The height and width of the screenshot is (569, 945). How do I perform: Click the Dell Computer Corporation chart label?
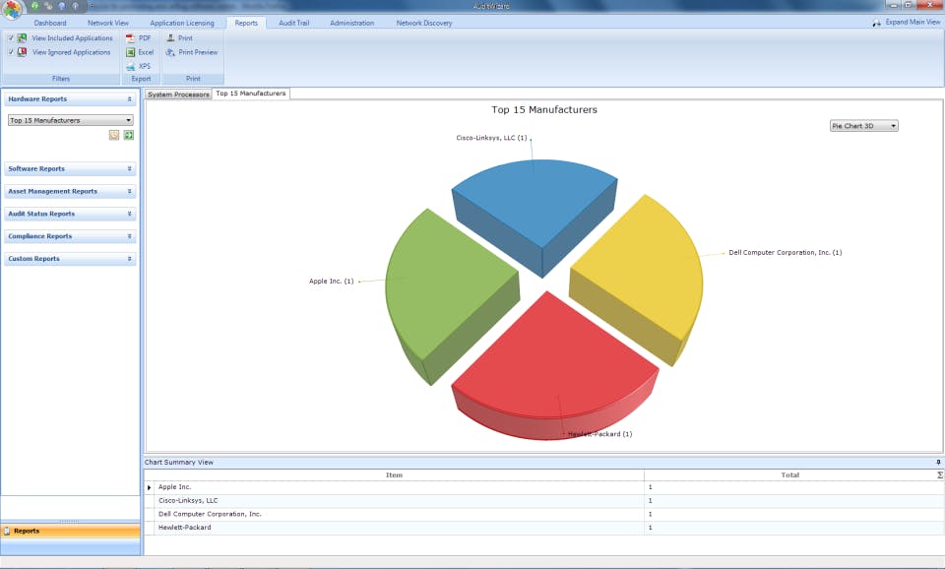coord(785,253)
